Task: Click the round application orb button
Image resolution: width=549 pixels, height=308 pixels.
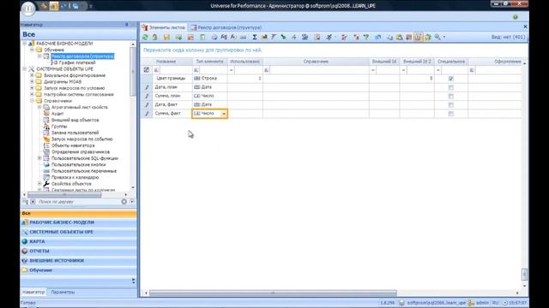Action: (28, 8)
